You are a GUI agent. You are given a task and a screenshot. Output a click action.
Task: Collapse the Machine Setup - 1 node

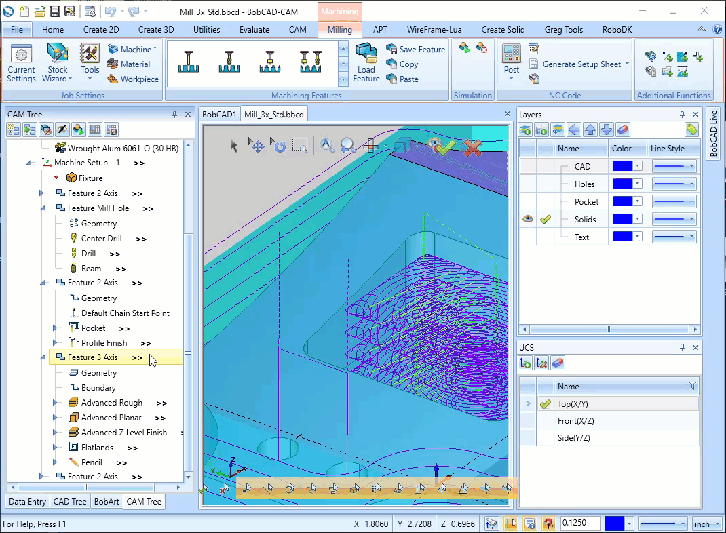[28, 163]
